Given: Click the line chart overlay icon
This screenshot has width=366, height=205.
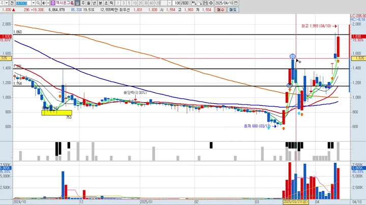Looking at the screenshot, I should coord(200,3).
